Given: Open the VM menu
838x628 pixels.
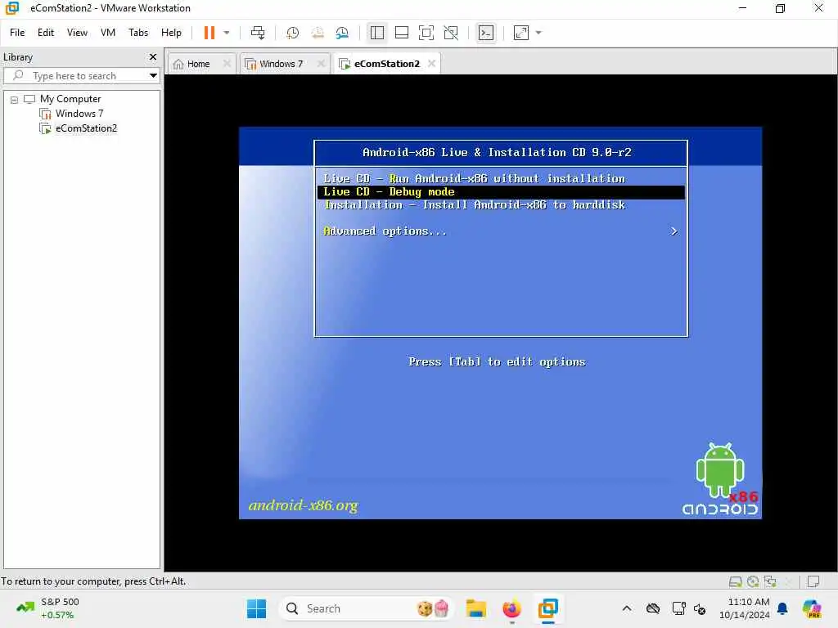Looking at the screenshot, I should click(x=108, y=33).
